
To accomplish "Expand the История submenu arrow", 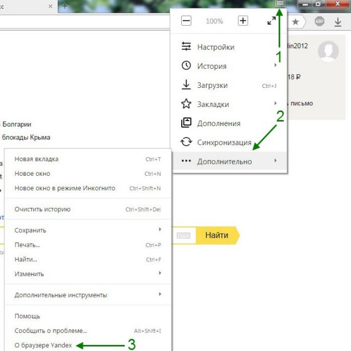I will (x=276, y=65).
